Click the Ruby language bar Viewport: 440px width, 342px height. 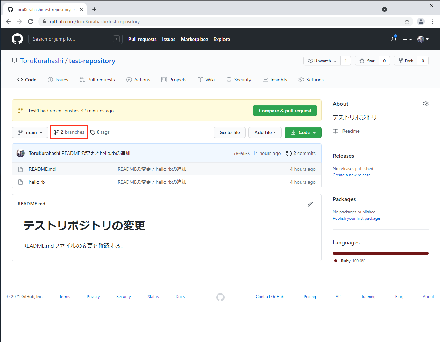click(x=381, y=253)
